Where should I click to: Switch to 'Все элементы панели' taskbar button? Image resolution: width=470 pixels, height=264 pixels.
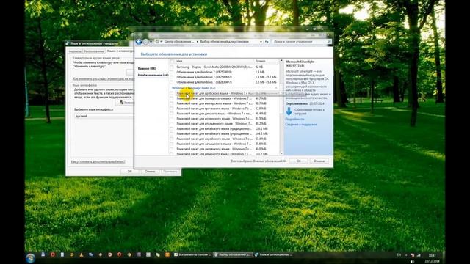point(192,254)
